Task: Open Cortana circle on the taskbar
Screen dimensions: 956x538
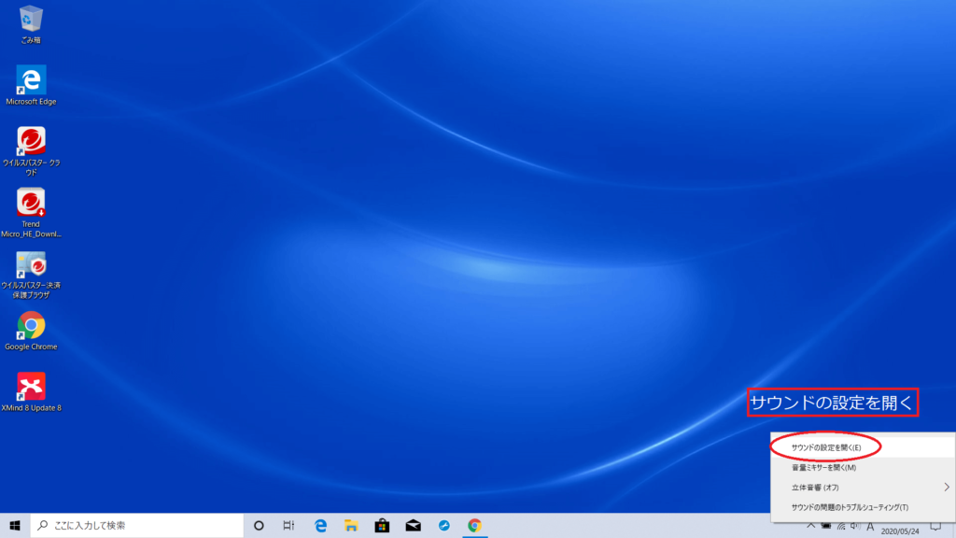Action: pos(259,525)
